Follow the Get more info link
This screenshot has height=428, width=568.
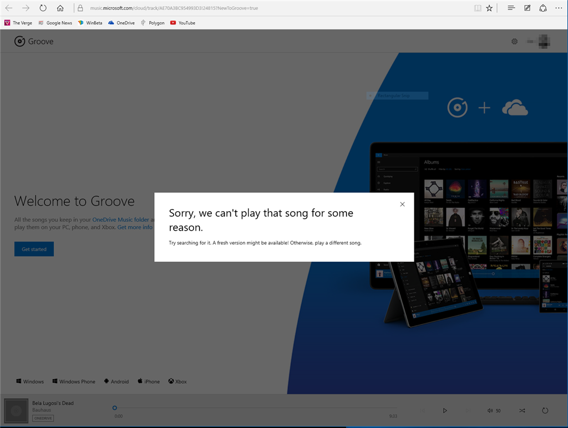135,227
